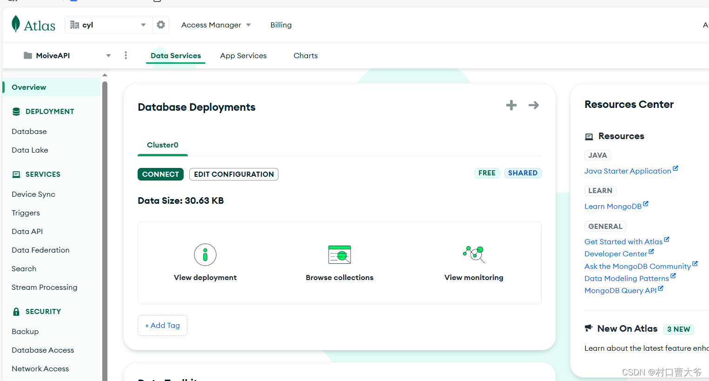
Task: Click the View deployment info icon
Action: (205, 254)
